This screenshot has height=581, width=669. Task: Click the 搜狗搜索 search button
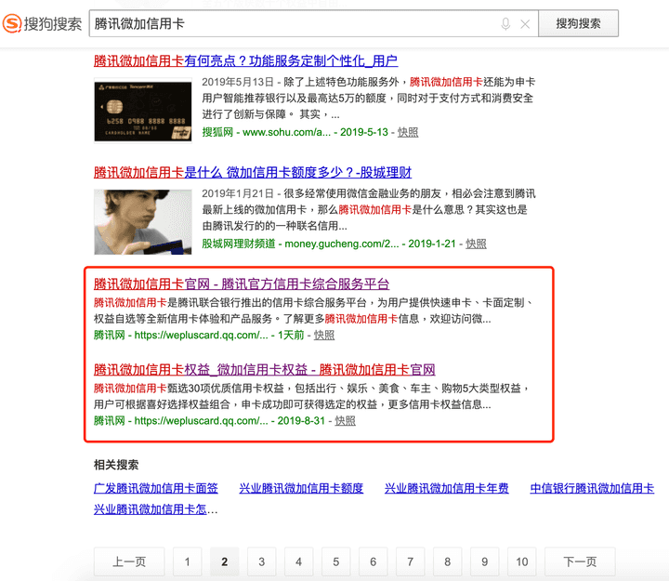(578, 23)
